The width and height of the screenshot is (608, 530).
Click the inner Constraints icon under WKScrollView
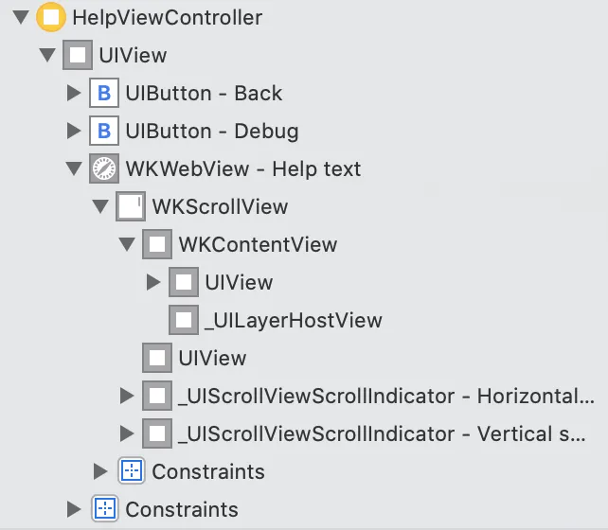point(130,471)
